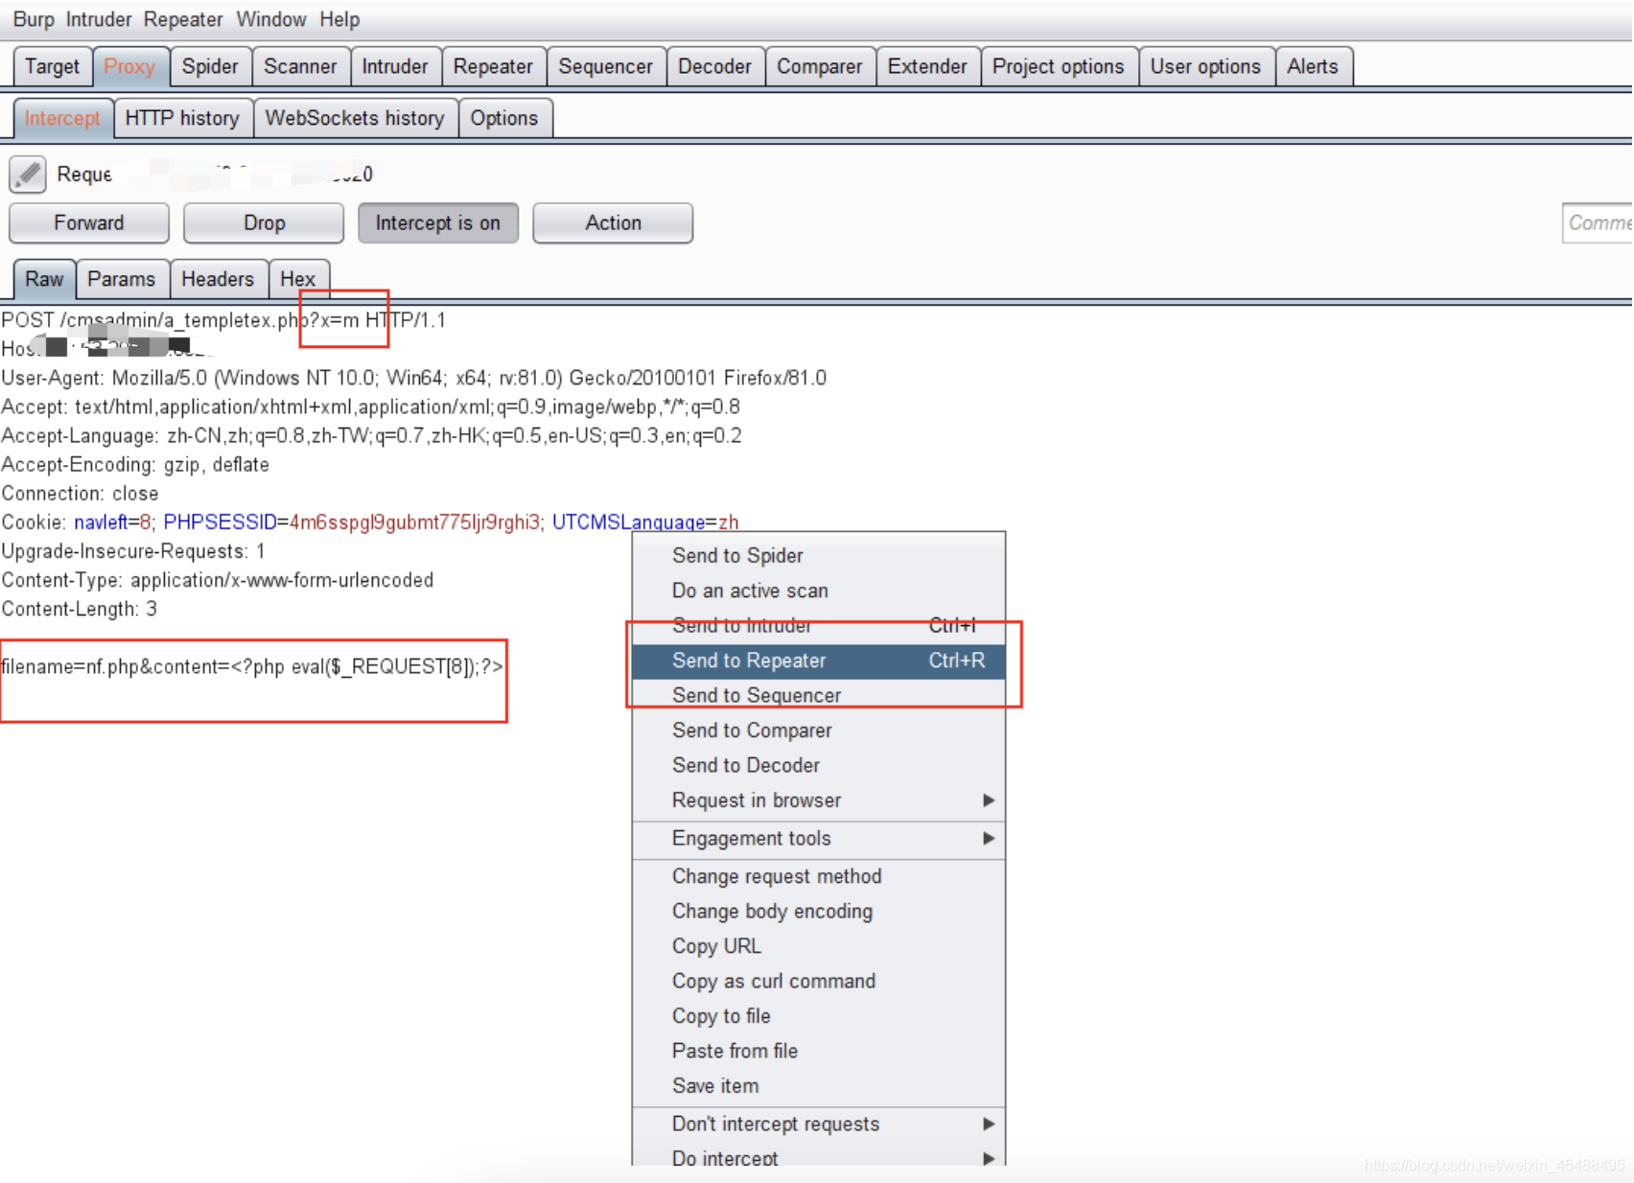Select the Raw request view tab
The image size is (1634, 1183).
pyautogui.click(x=44, y=279)
